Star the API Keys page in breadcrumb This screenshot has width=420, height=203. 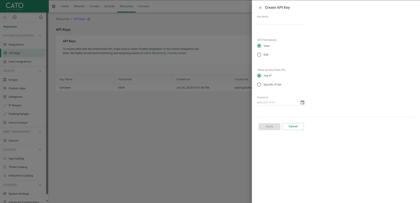[89, 19]
